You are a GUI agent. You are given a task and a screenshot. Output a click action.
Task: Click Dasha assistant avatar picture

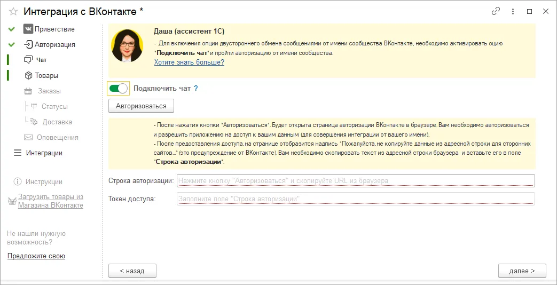pos(127,46)
